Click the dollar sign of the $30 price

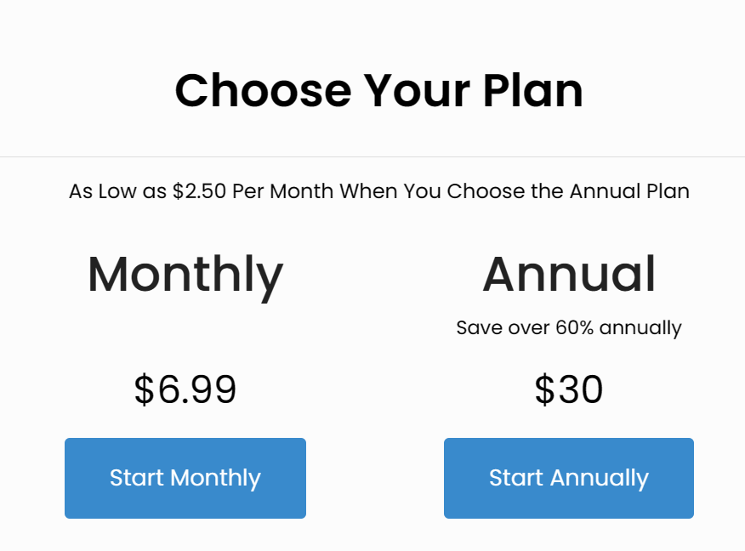(x=544, y=389)
